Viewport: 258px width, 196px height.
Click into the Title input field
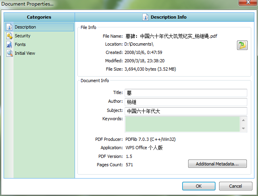pyautogui.click(x=186, y=93)
